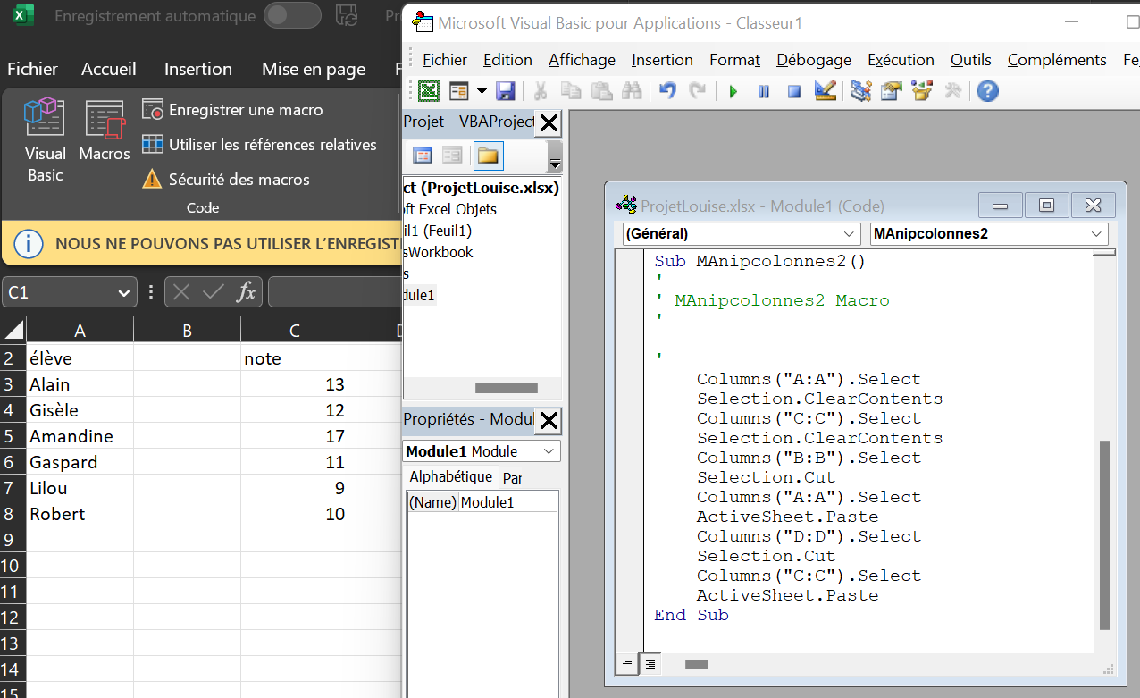Click the Copy icon in the VBA toolbar
Viewport: 1140px width, 698px height.
pyautogui.click(x=570, y=91)
